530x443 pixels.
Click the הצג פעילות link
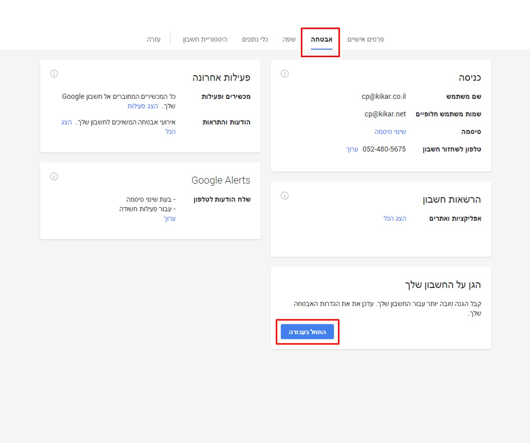tap(143, 106)
